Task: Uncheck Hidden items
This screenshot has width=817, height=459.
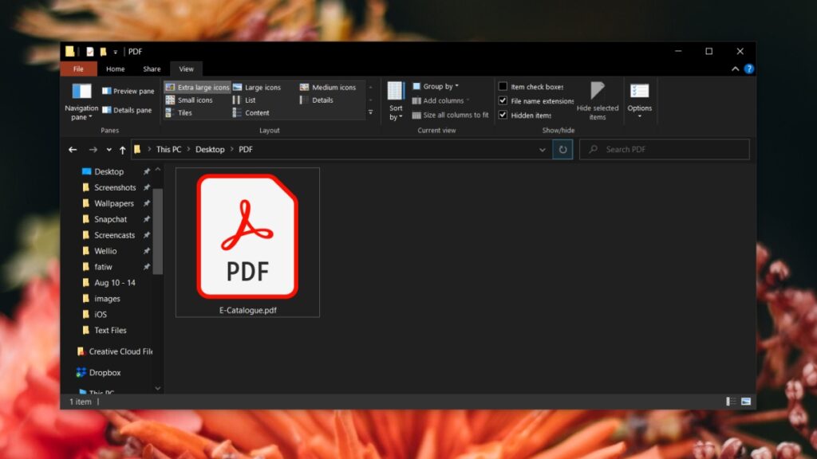Action: [503, 115]
